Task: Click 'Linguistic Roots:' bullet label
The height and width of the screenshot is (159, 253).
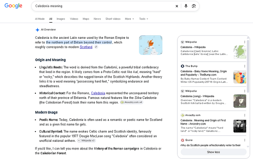Action: [x=51, y=67]
